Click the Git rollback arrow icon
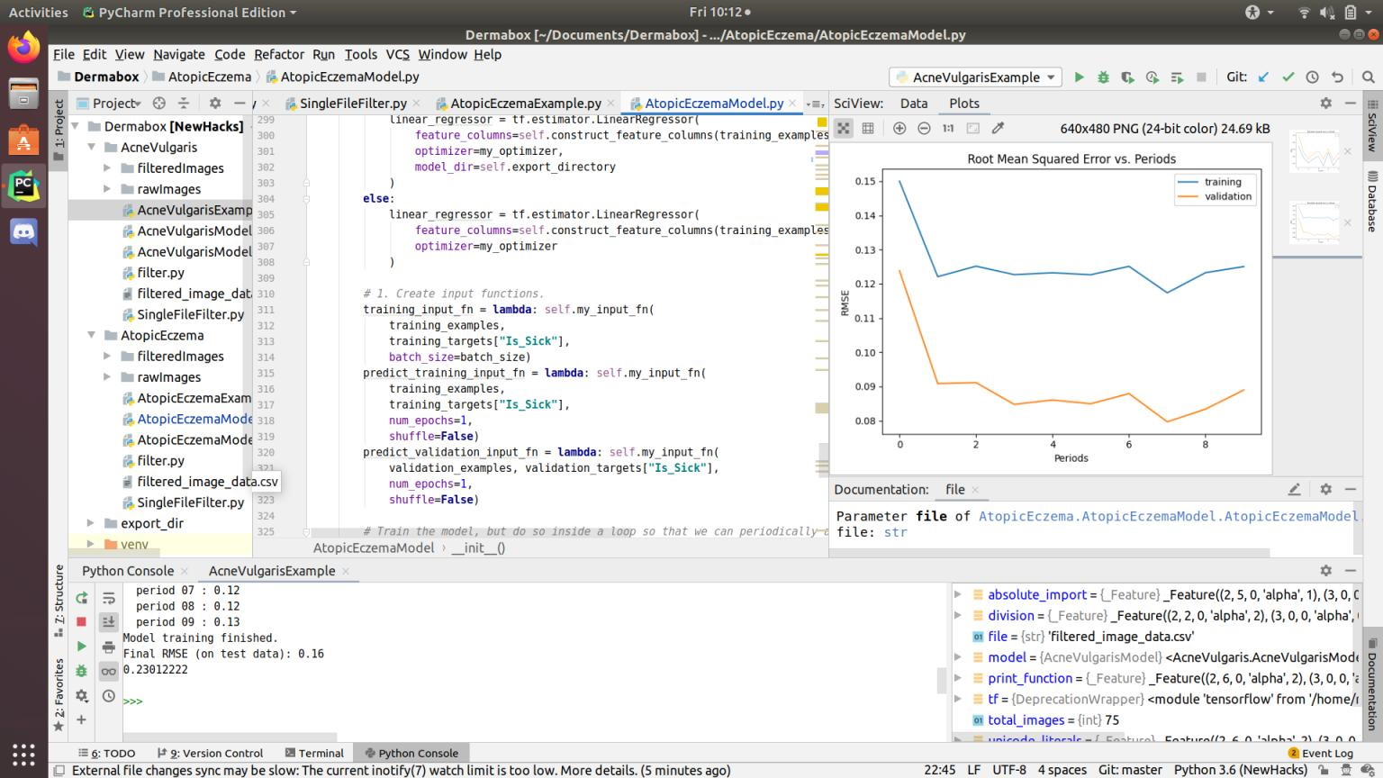Image resolution: width=1383 pixels, height=778 pixels. coord(1337,77)
